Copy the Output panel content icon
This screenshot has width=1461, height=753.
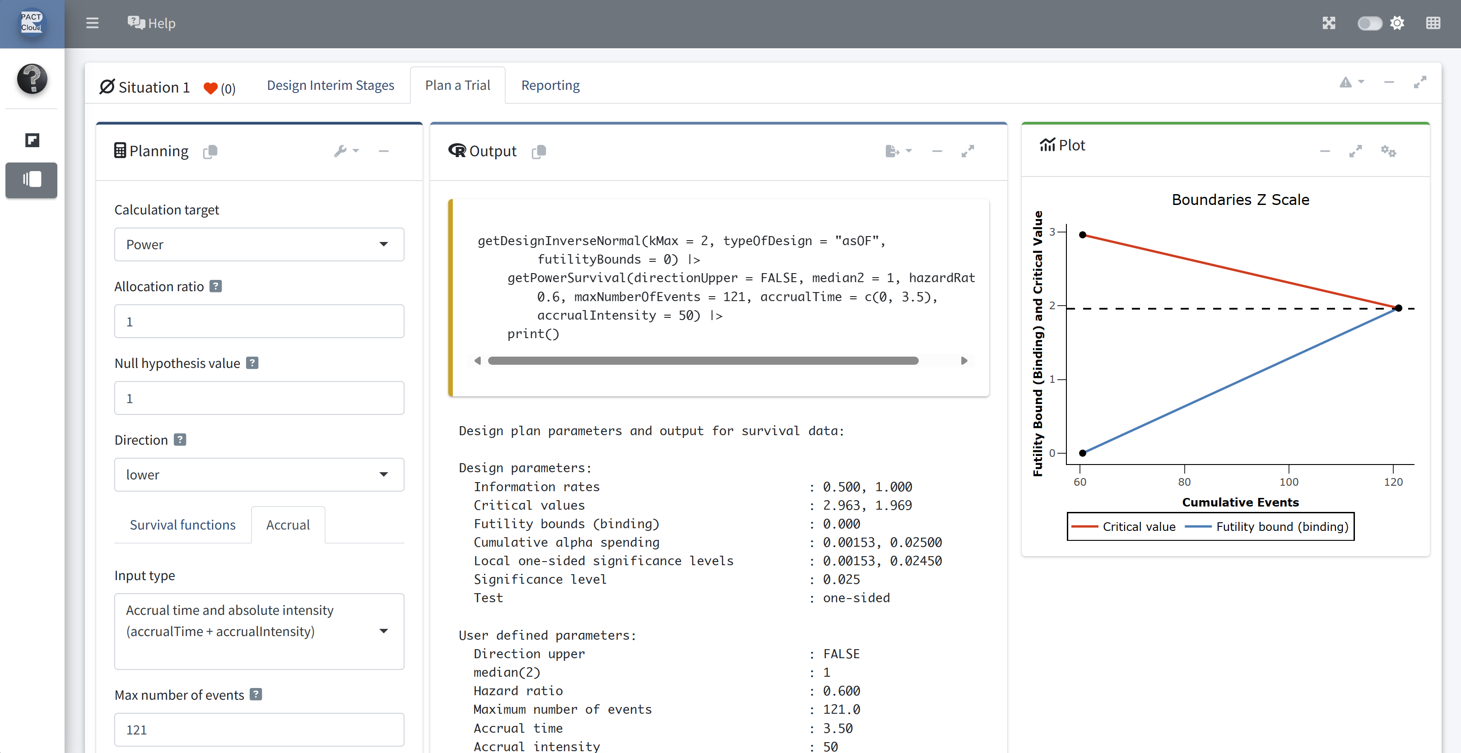(x=539, y=151)
